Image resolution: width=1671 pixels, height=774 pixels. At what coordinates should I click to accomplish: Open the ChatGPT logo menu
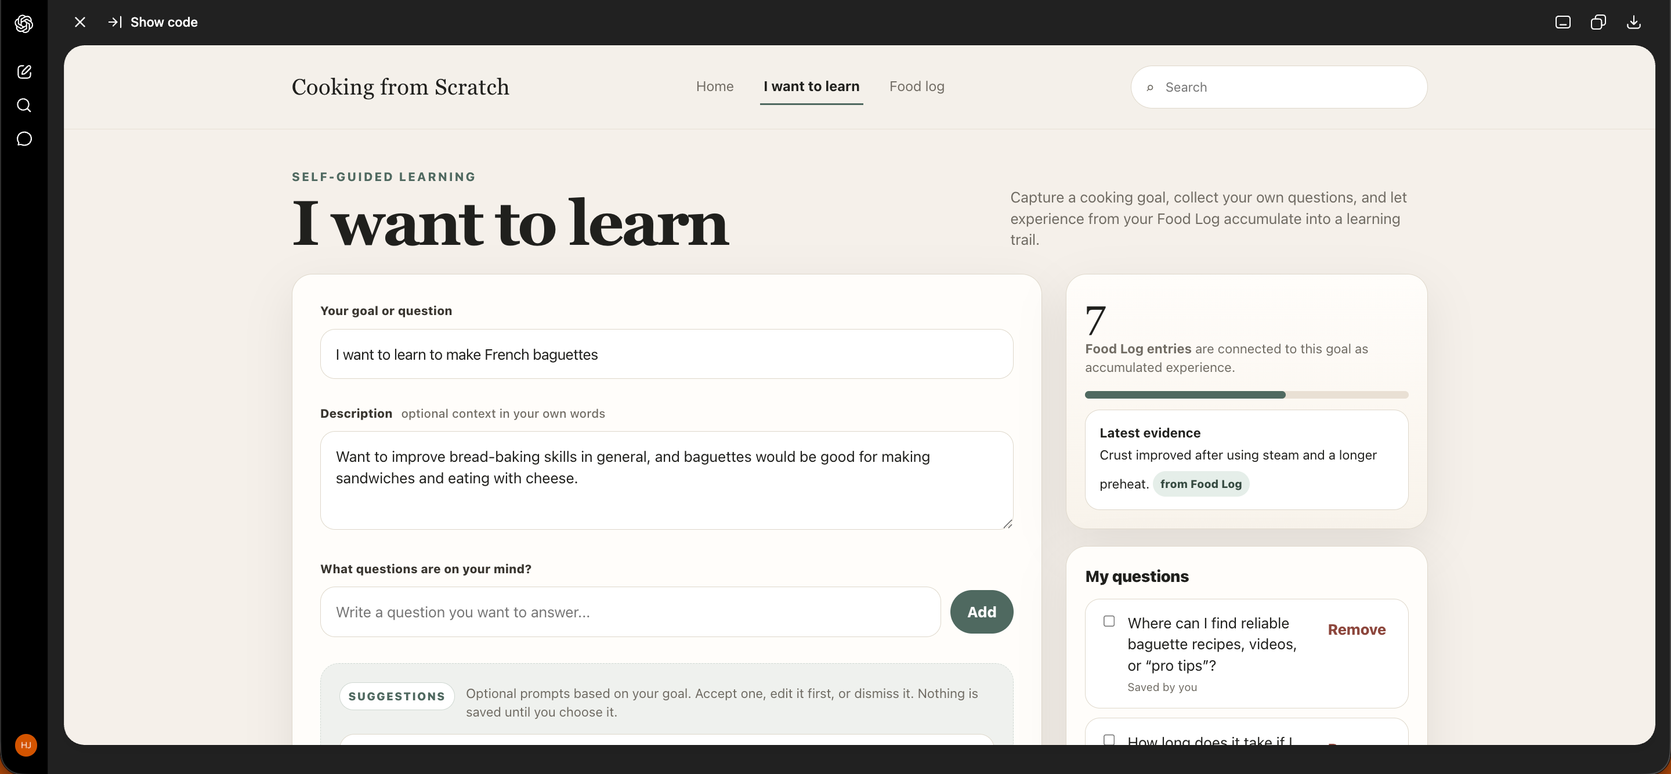pyautogui.click(x=24, y=23)
